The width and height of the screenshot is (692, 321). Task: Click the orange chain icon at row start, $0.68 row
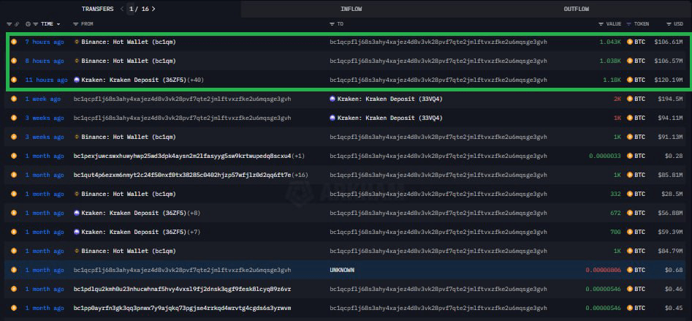[14, 270]
